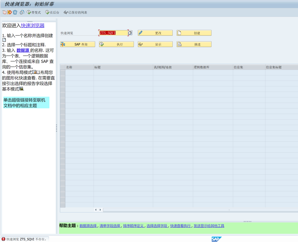Click the cyan hyperlink hint note

(x=26, y=103)
